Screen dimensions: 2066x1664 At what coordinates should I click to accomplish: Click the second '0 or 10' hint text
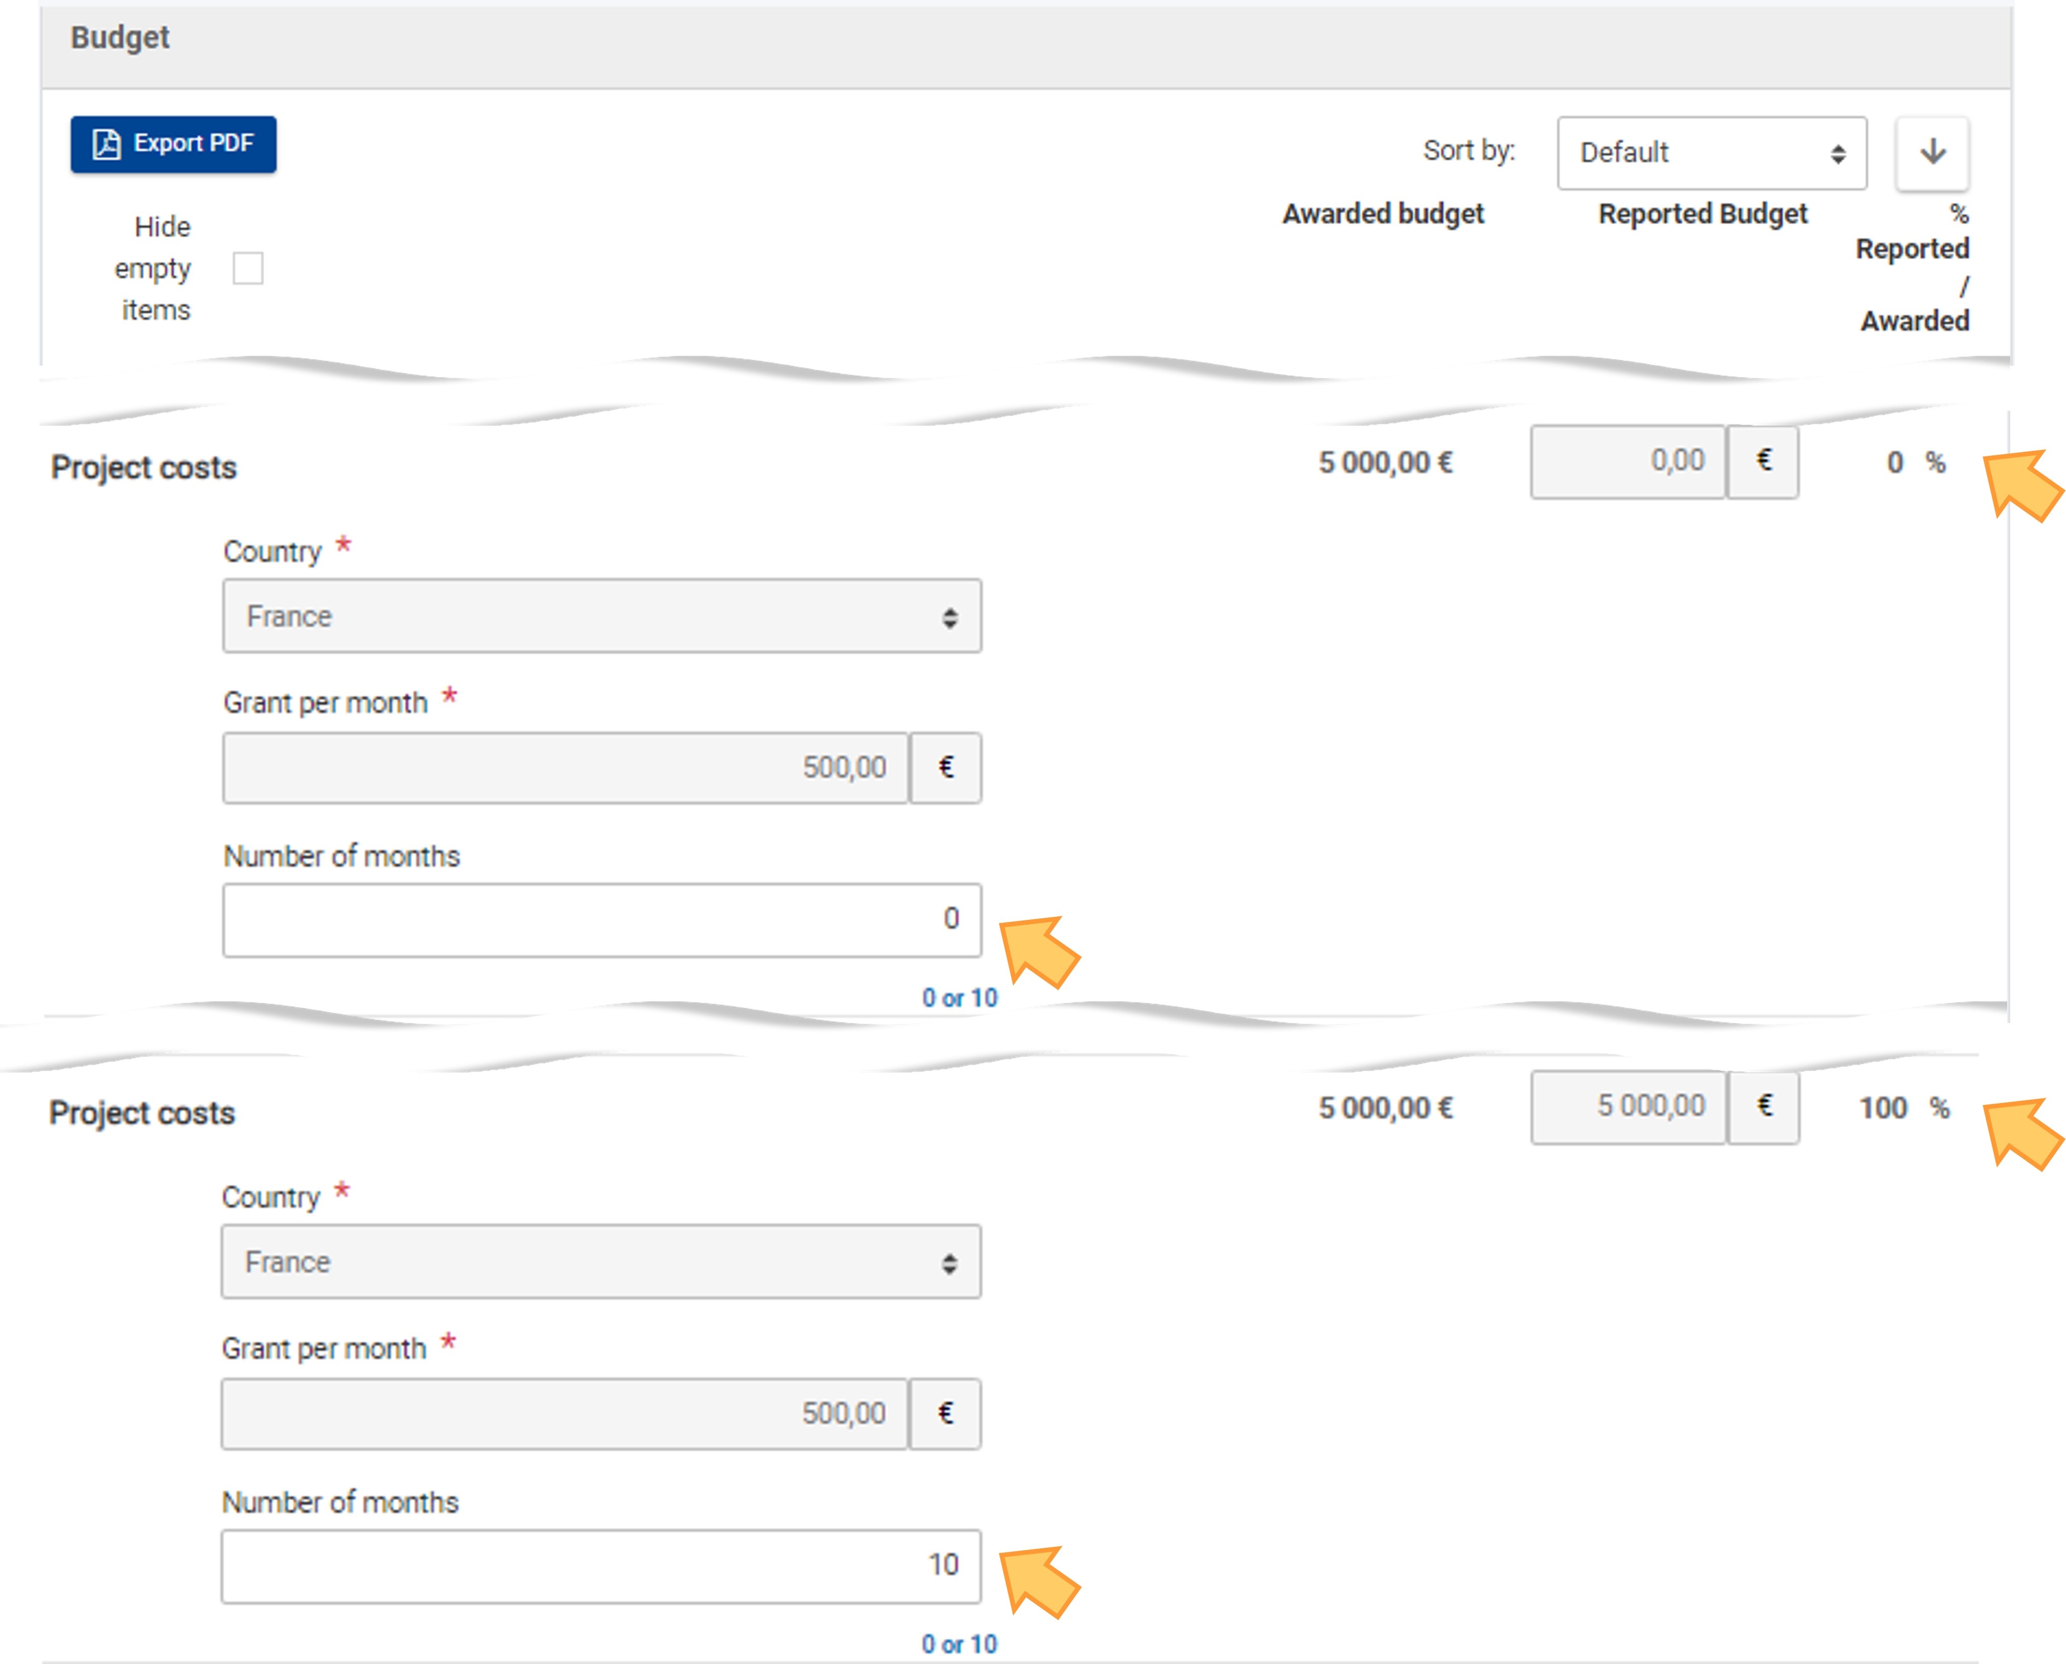(960, 1644)
